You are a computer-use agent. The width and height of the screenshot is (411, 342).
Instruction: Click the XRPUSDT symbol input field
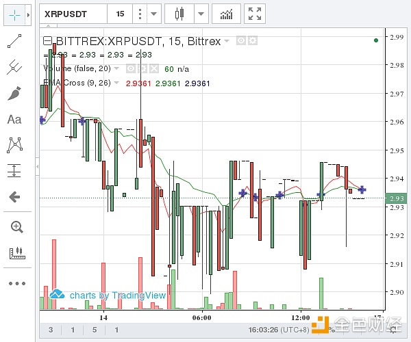73,14
